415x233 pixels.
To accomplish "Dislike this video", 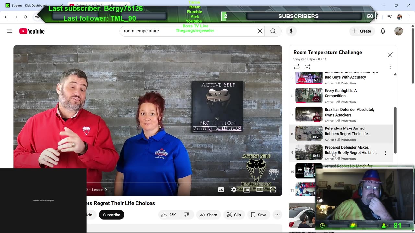I will coord(186,215).
